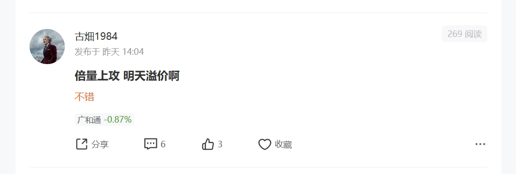516x174 pixels.
Task: Click the 分享 label
Action: [100, 145]
